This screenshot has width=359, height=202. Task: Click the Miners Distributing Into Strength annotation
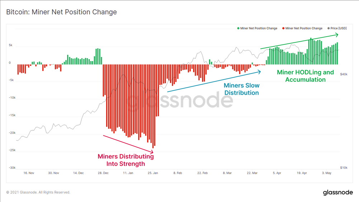[126, 160]
